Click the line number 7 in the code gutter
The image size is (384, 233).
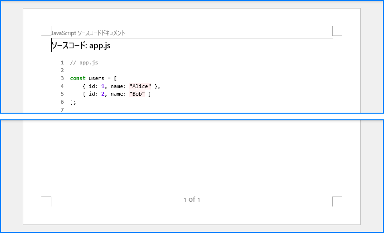click(x=62, y=110)
